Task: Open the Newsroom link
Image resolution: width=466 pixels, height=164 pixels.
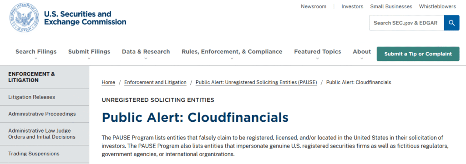Action: tap(314, 6)
